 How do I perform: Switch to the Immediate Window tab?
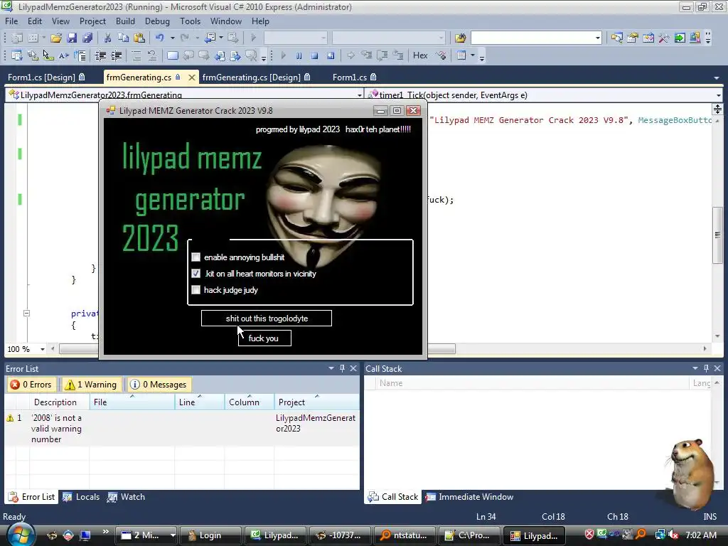[x=469, y=497]
